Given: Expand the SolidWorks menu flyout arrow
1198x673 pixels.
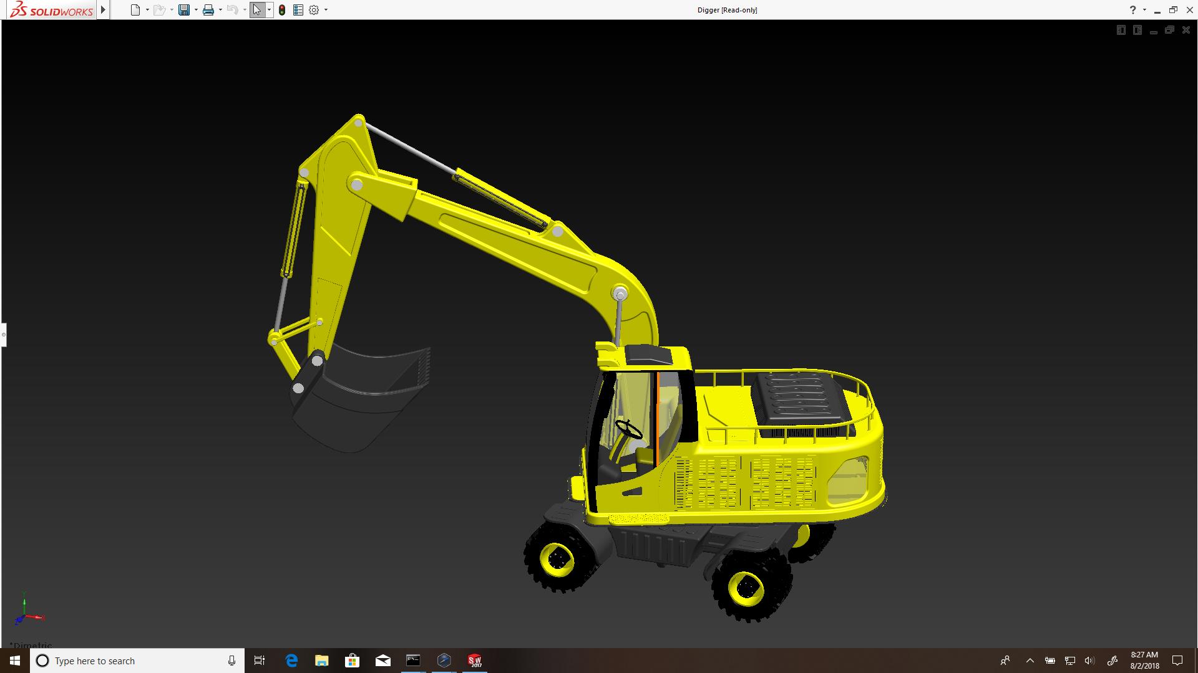Looking at the screenshot, I should [104, 10].
